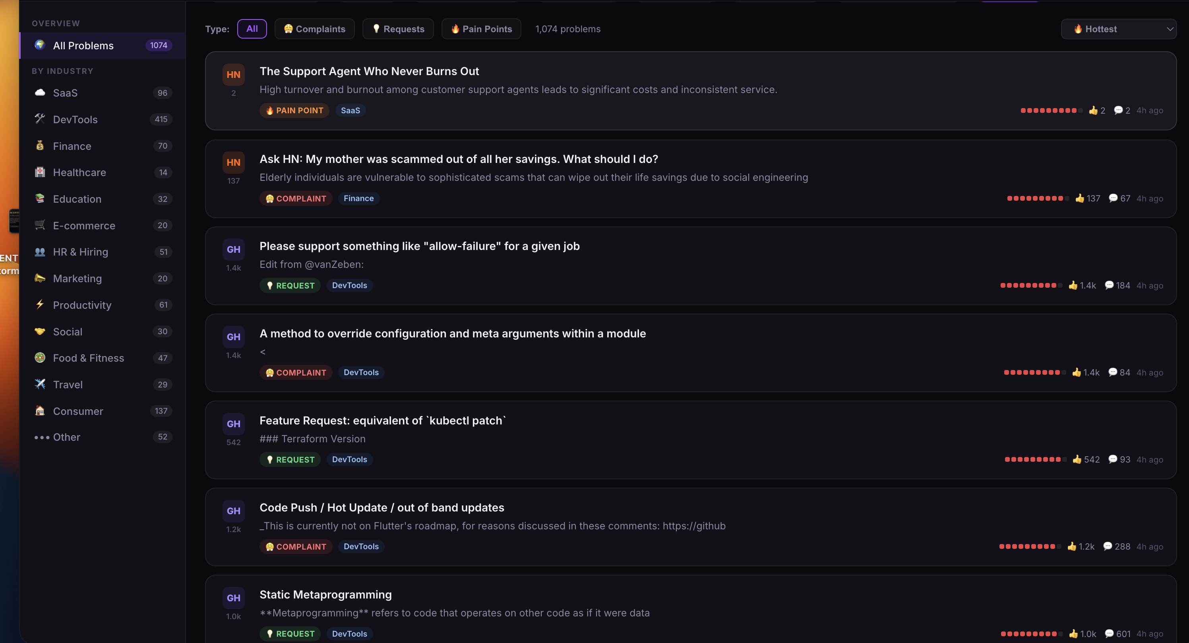Open Finance via the money bag icon

click(40, 145)
